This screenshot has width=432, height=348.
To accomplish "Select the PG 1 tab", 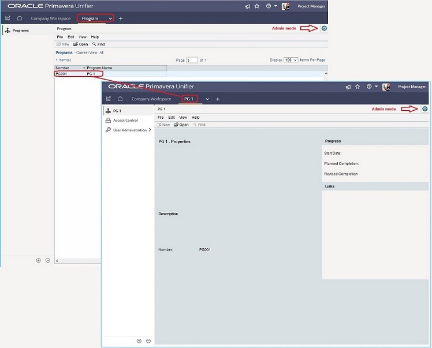I will point(189,99).
